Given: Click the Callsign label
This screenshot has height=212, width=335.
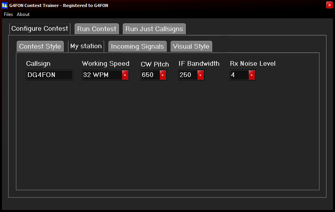Looking at the screenshot, I should tap(38, 63).
